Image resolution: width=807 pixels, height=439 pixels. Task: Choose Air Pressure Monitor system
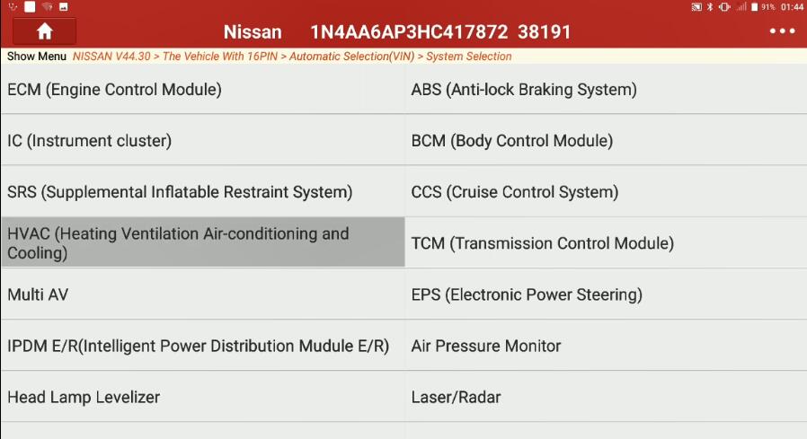606,346
